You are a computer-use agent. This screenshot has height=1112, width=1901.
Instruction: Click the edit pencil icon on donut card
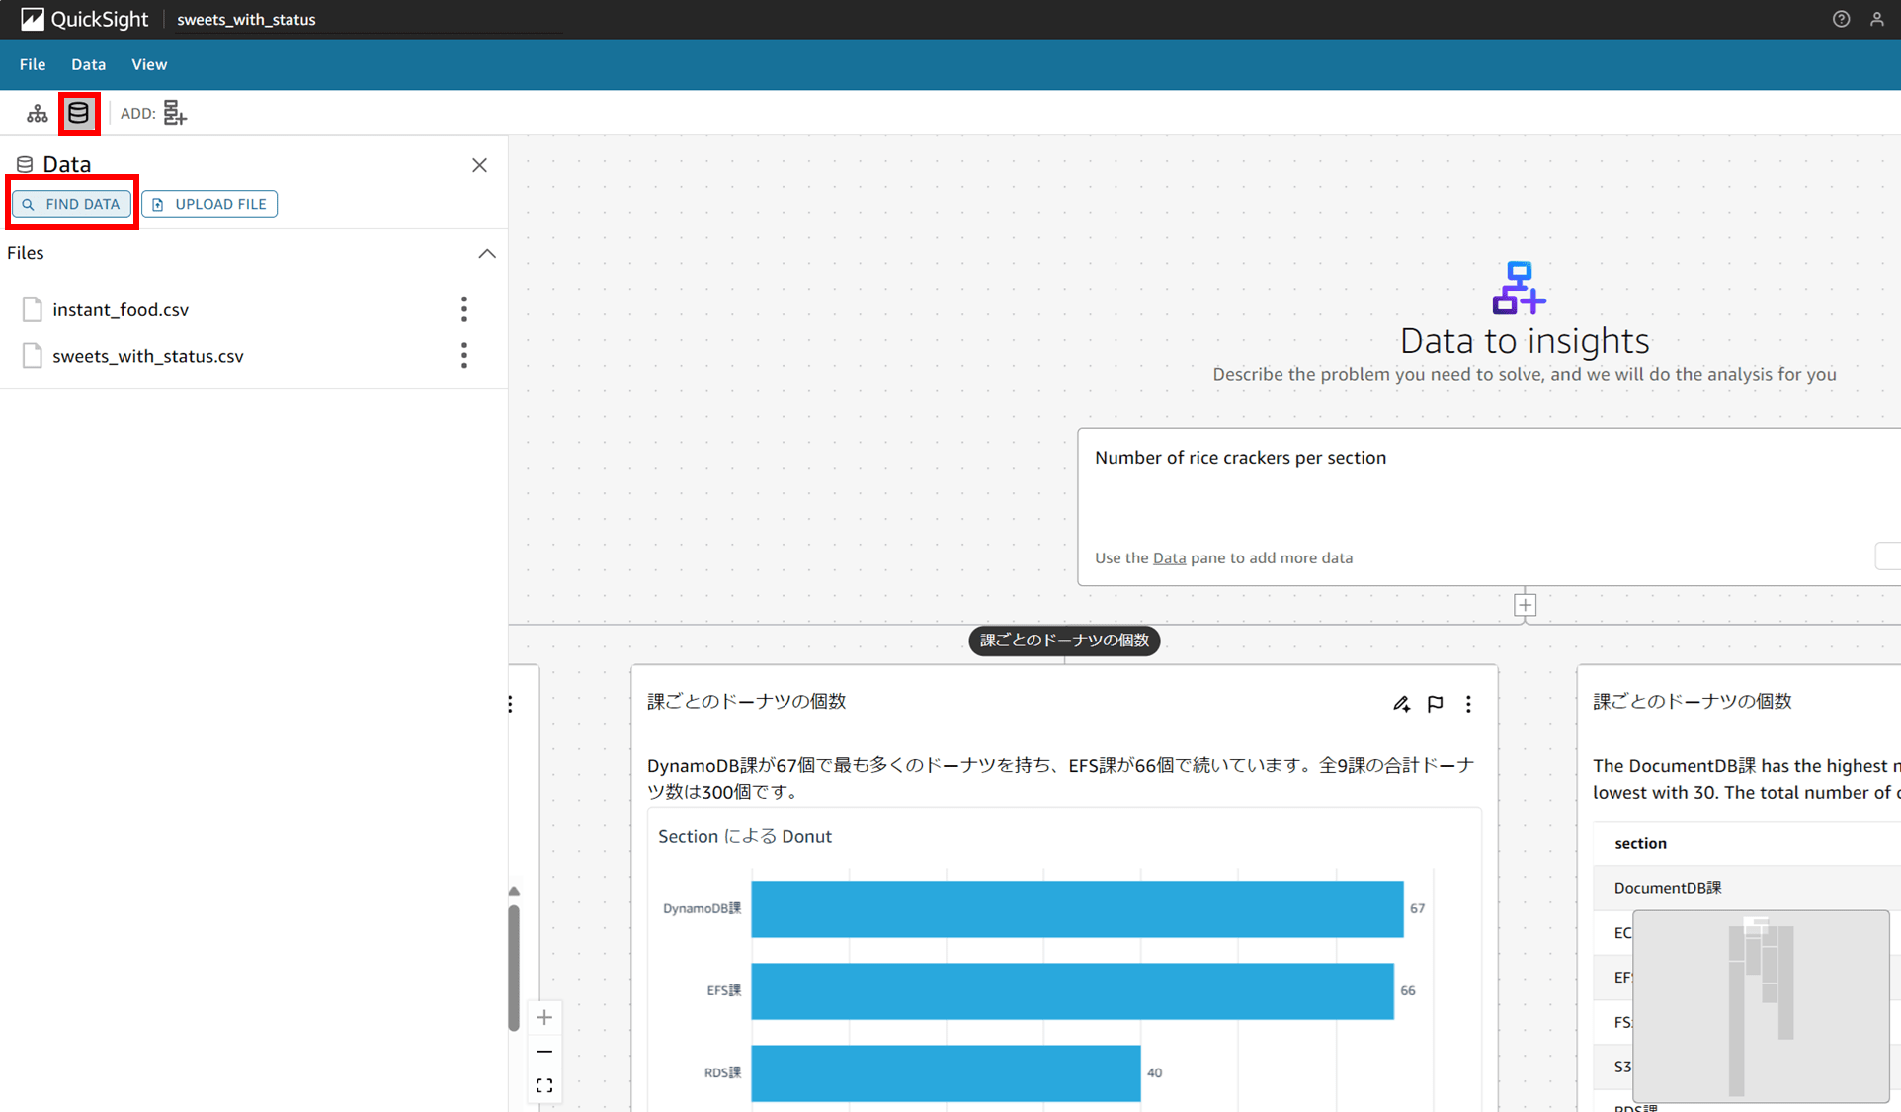click(x=1401, y=704)
